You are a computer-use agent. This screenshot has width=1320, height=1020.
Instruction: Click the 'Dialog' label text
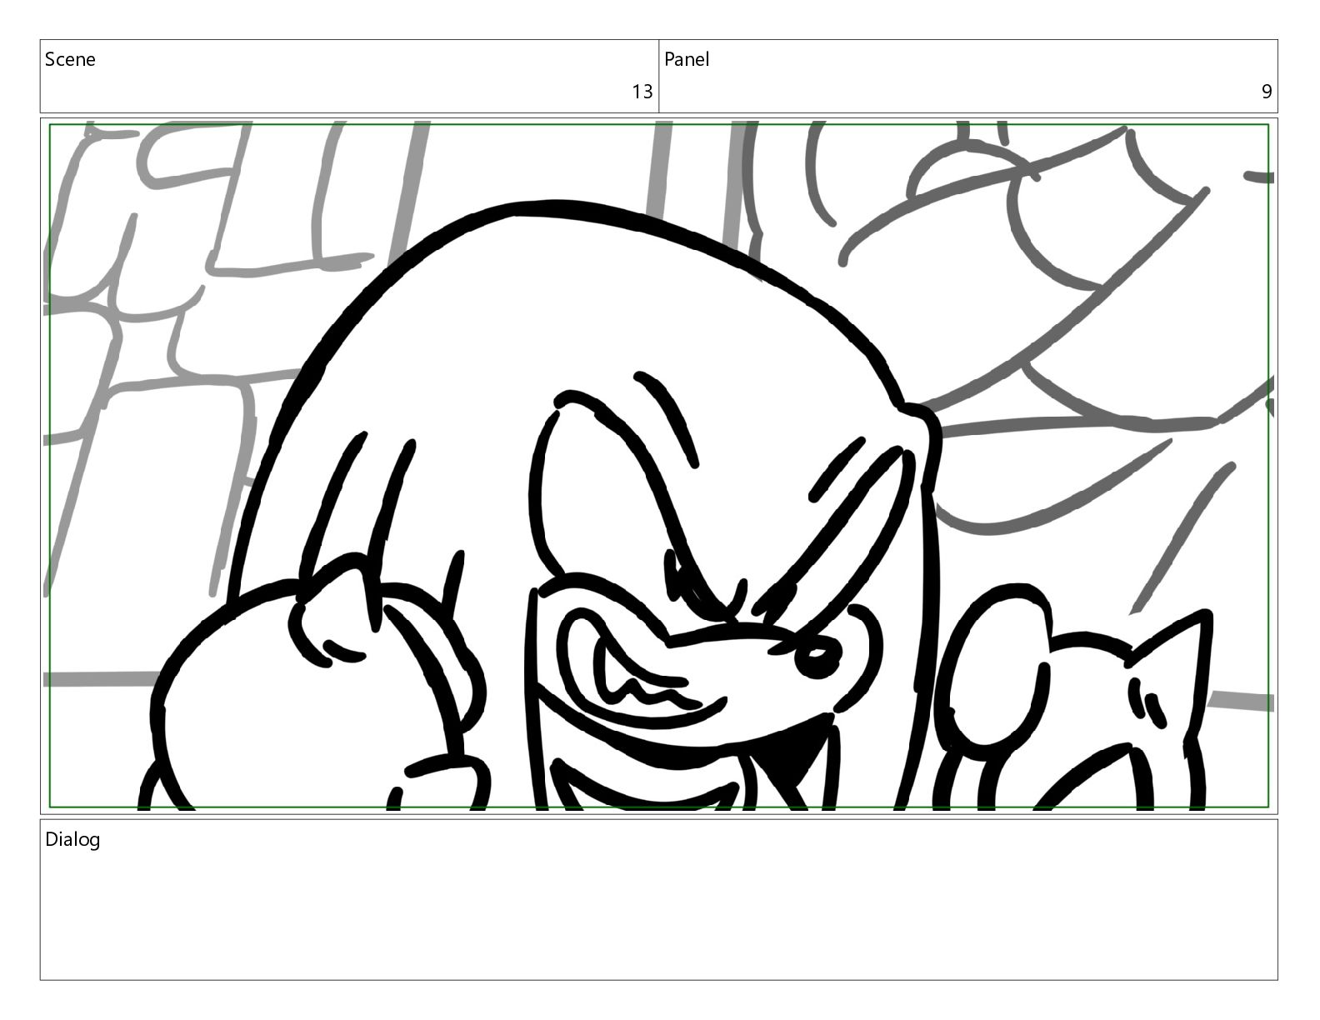click(x=72, y=839)
